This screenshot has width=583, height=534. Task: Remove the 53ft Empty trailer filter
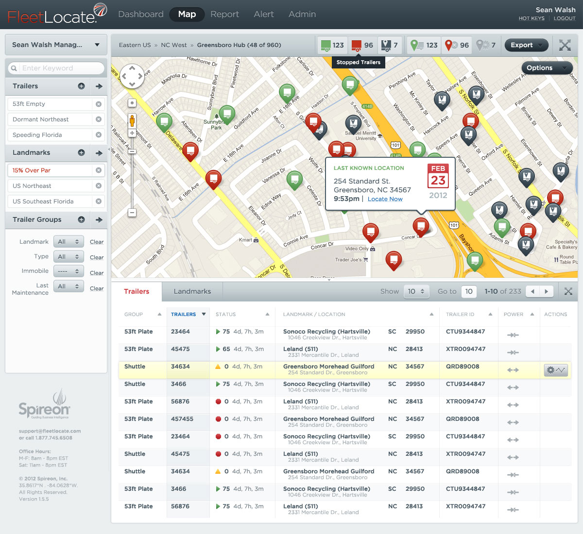pos(99,104)
